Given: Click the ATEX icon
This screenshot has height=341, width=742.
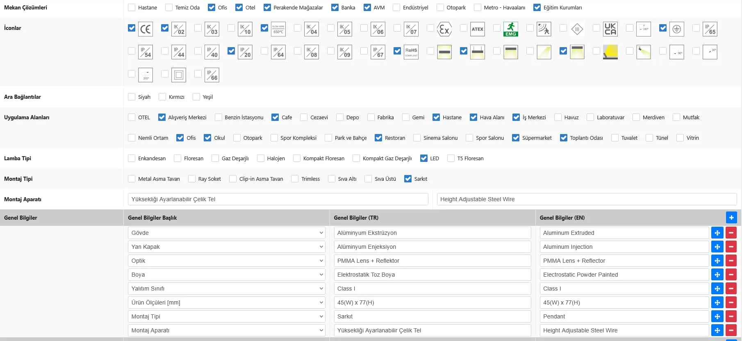Looking at the screenshot, I should point(478,29).
